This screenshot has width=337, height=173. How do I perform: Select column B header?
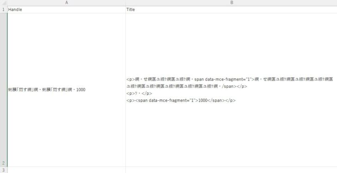coord(231,3)
